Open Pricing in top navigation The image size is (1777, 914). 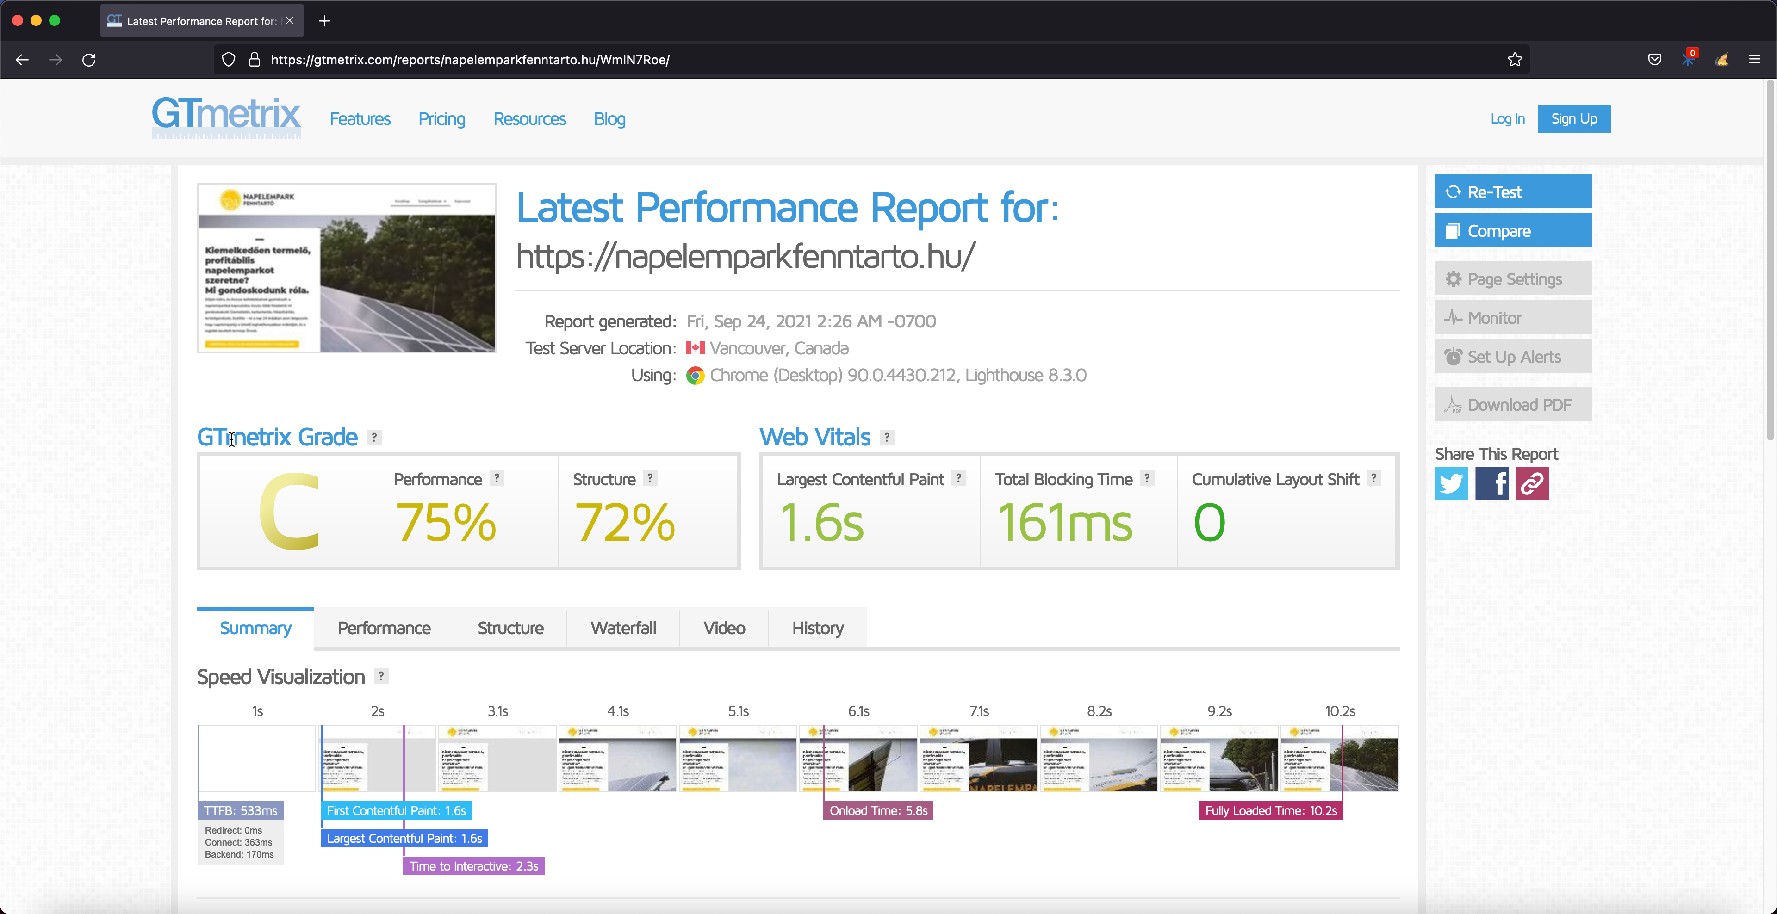[x=441, y=118]
